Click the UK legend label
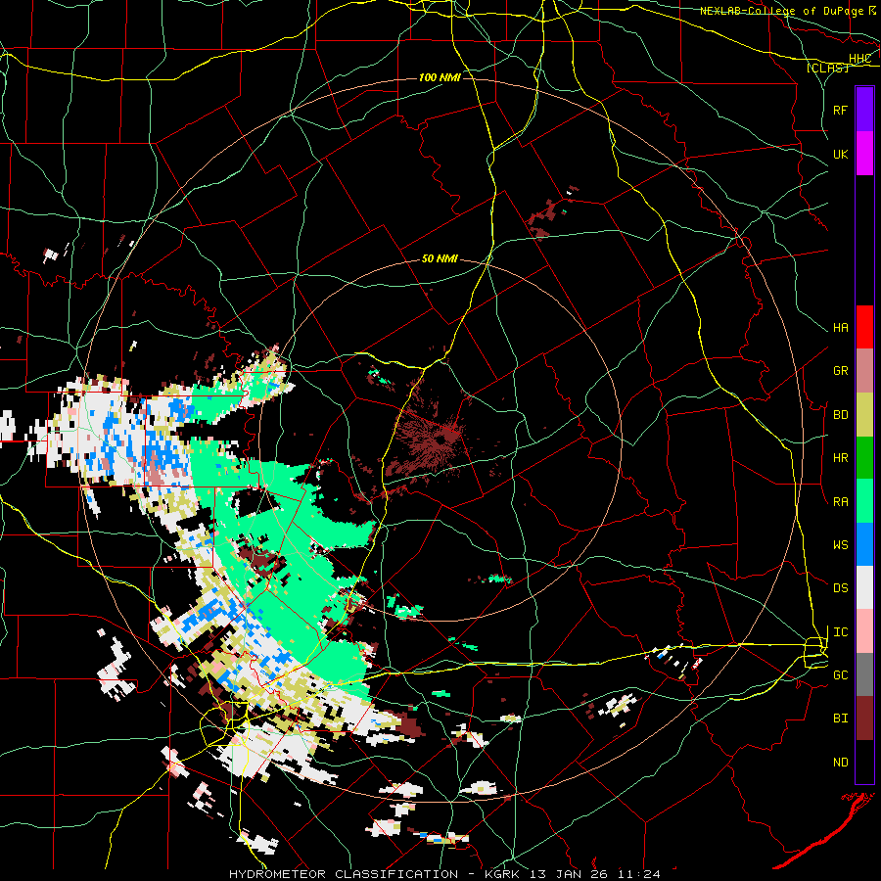This screenshot has height=881, width=881. [x=841, y=154]
